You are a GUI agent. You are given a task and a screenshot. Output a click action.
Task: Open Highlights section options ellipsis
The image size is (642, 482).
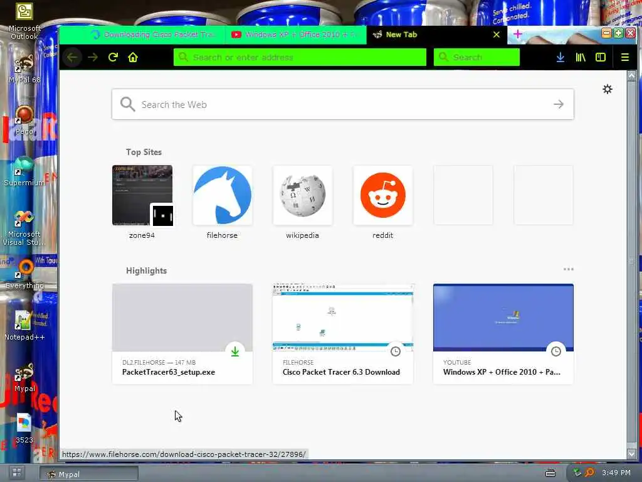[x=568, y=269]
